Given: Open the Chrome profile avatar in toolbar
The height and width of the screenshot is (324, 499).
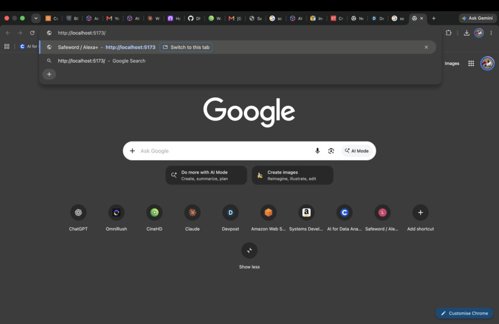Looking at the screenshot, I should pyautogui.click(x=479, y=33).
